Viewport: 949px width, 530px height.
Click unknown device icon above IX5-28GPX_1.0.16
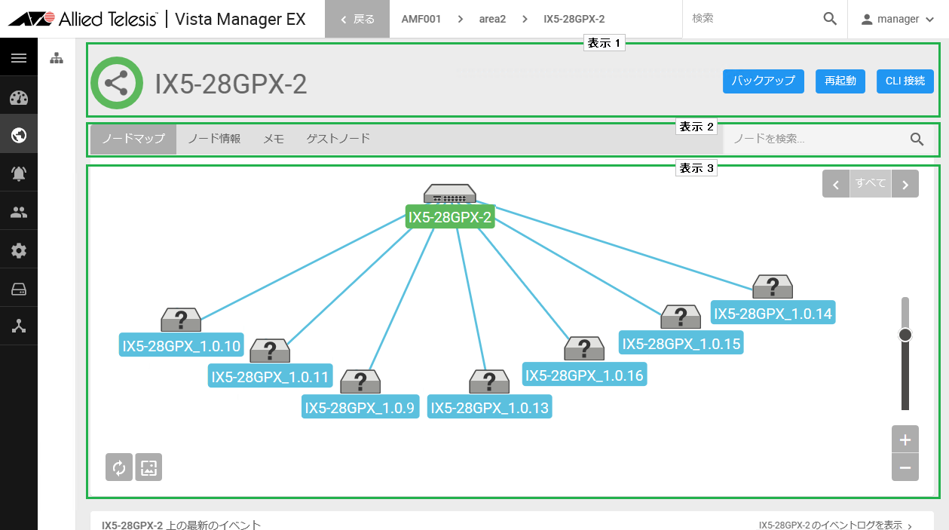(x=584, y=348)
